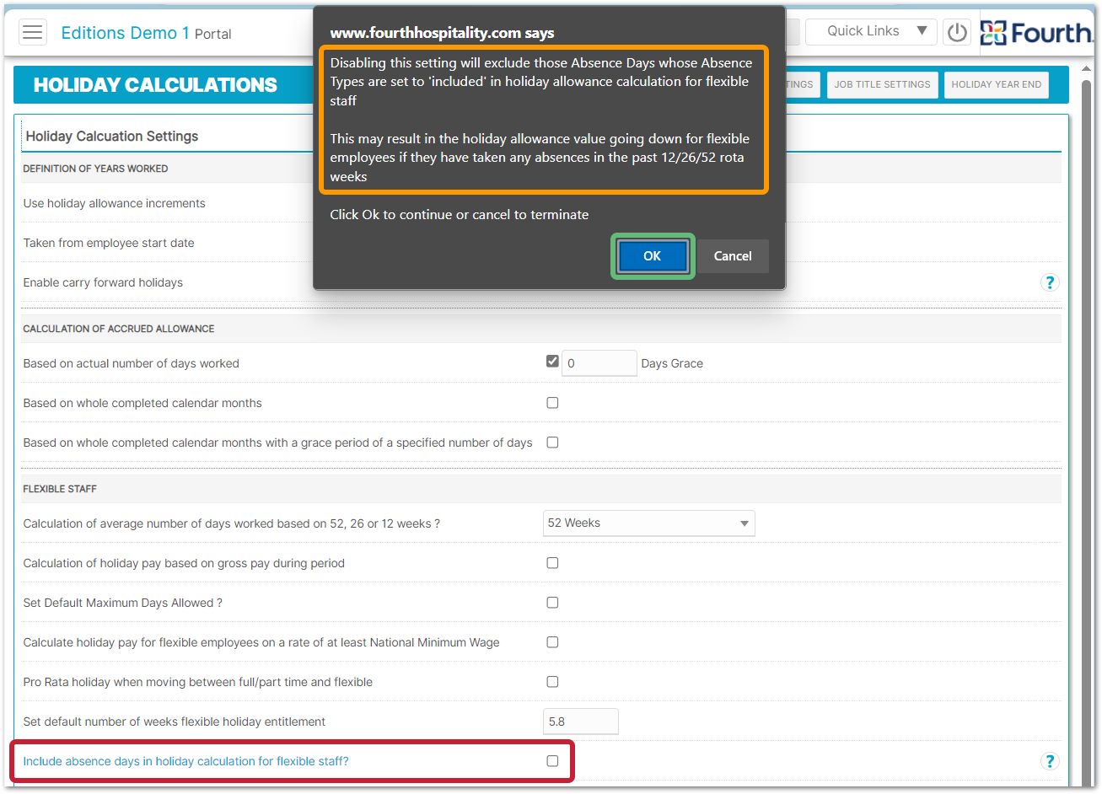Open the 52 Weeks dropdown

pos(648,523)
